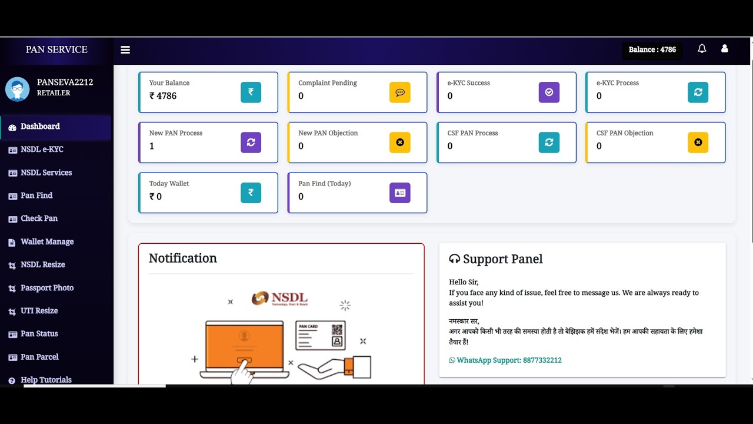Click the refresh icon in e-KYC Process card

[698, 92]
